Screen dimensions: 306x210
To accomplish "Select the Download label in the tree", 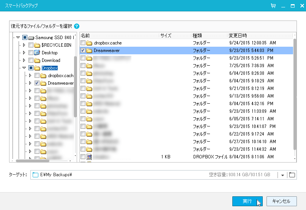I will pos(51,60).
